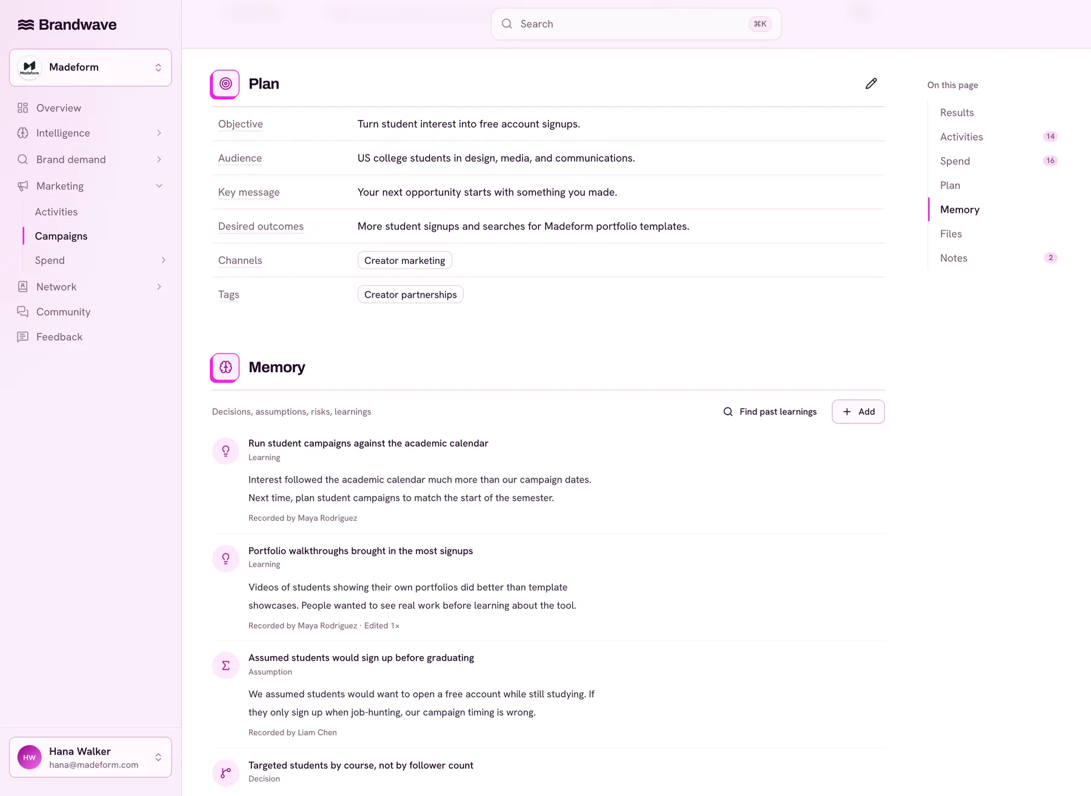Screen dimensions: 1091x796
Task: Click the Marketing megaphone icon
Action: click(x=23, y=186)
